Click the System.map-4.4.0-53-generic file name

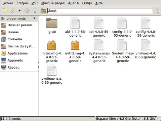click(x=99, y=57)
